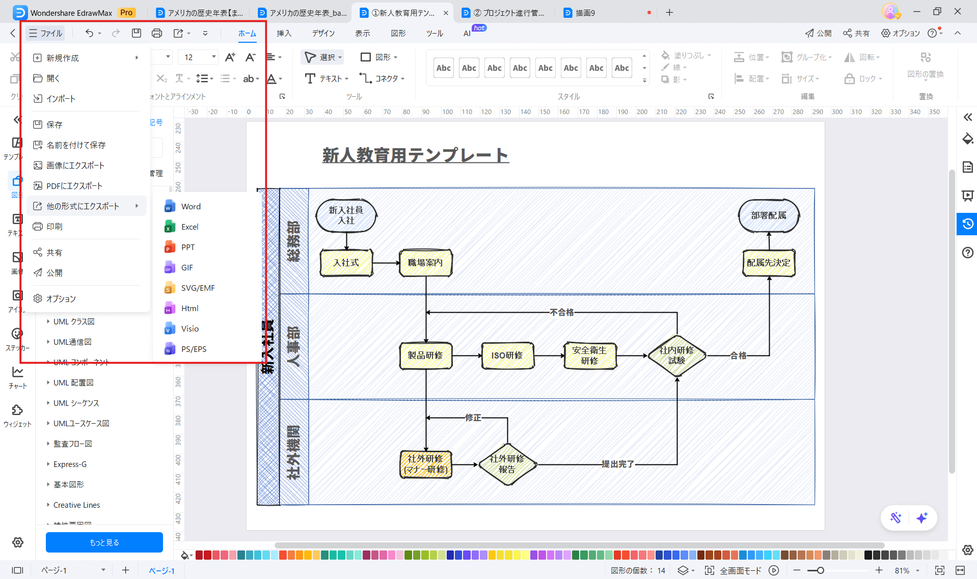Image resolution: width=977 pixels, height=579 pixels.
Task: Click the Save disk icon in quick toolbar
Action: click(136, 33)
